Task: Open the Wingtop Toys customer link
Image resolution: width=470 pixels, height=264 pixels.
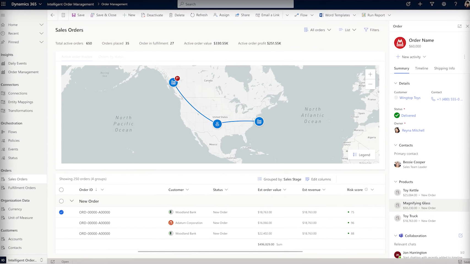Action: click(x=410, y=98)
